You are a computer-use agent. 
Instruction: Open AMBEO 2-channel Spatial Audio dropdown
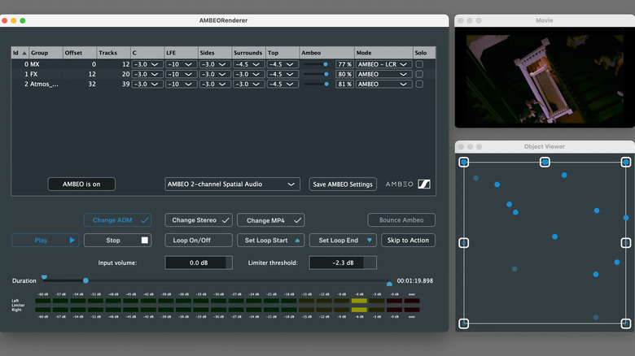point(232,185)
